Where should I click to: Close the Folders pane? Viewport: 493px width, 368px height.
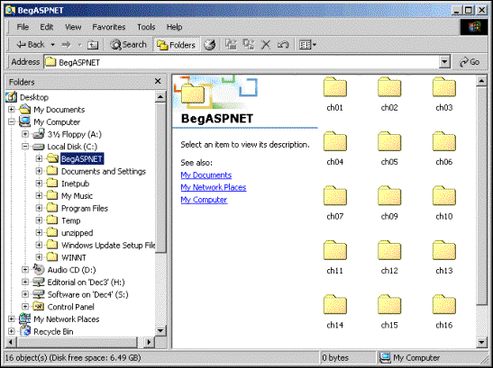tap(158, 82)
